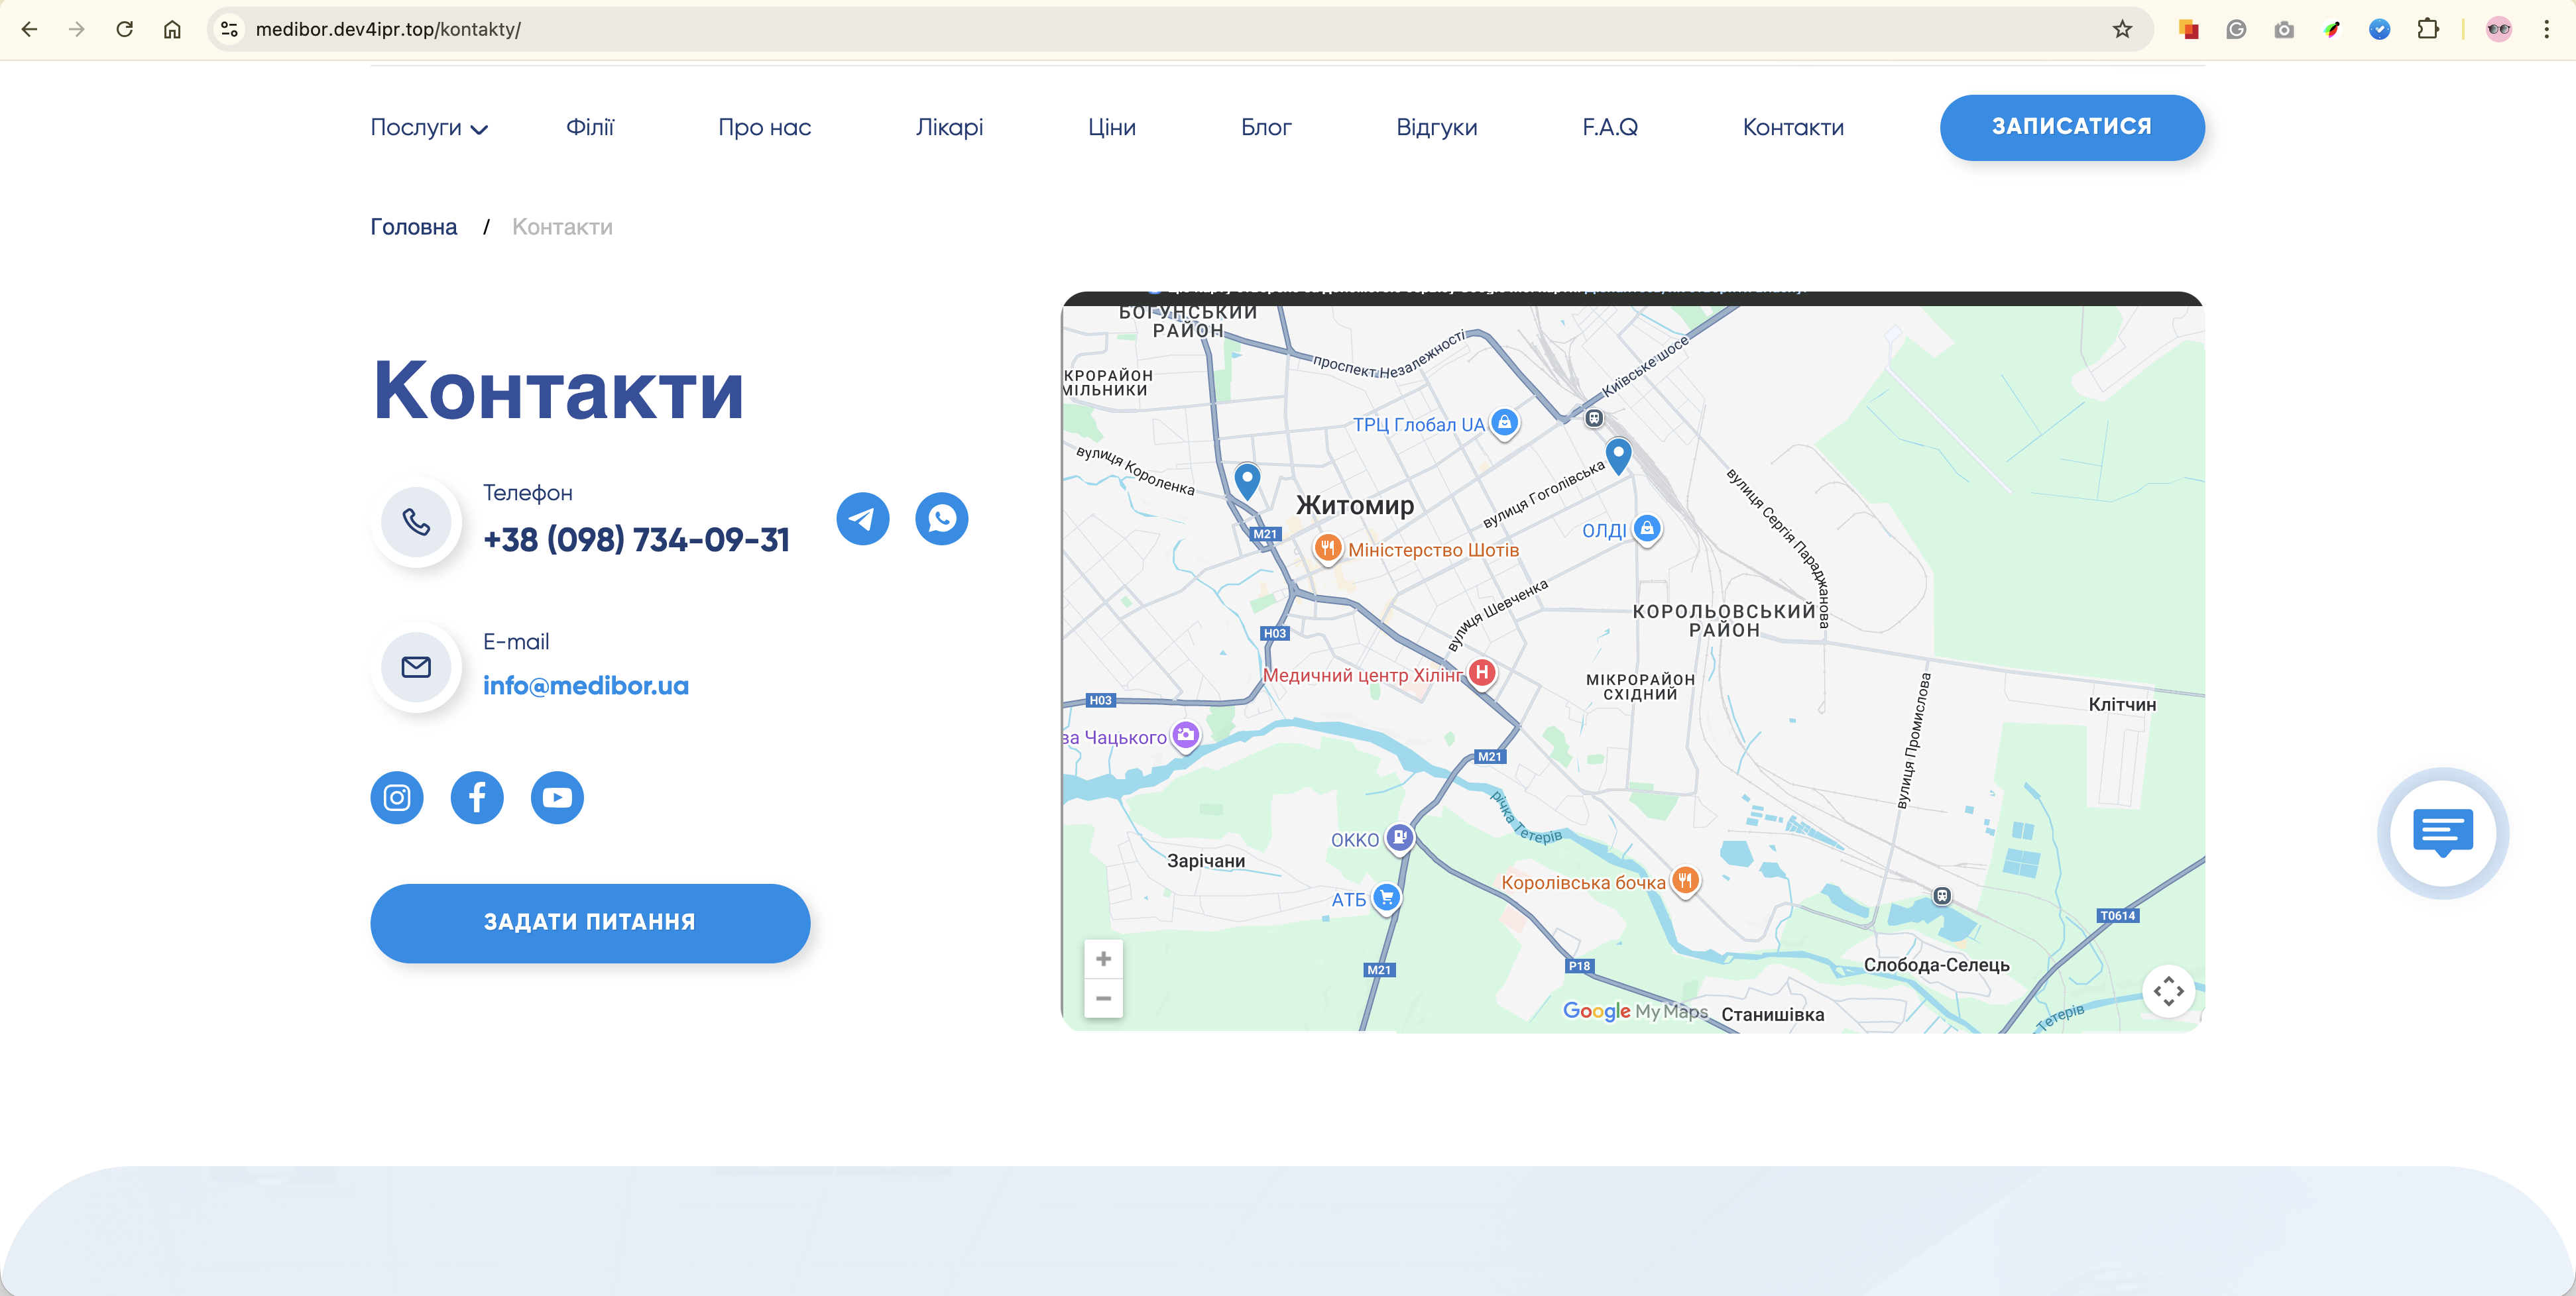Click the ЗАДАТИ ПИТАННЯ button
The width and height of the screenshot is (2576, 1296).
[590, 922]
